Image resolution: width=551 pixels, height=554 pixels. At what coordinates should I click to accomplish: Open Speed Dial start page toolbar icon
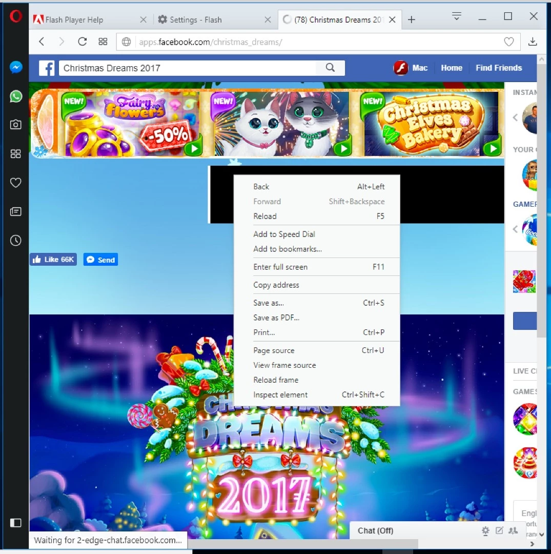coord(103,42)
